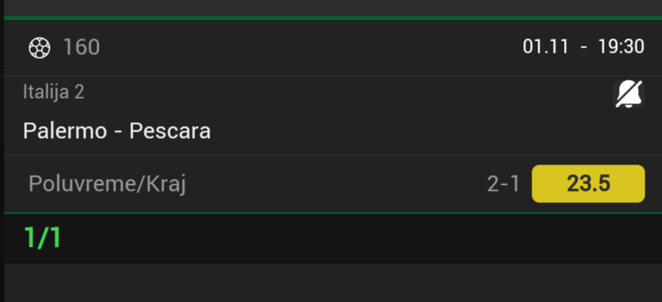The height and width of the screenshot is (302, 662).
Task: Click the thin green divider above 1/1
Action: click(x=331, y=213)
